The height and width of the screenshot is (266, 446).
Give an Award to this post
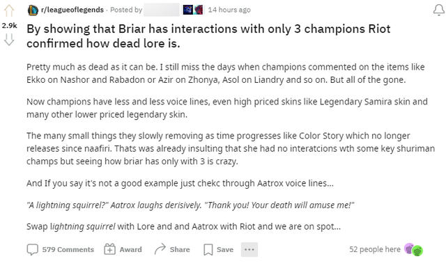123,249
